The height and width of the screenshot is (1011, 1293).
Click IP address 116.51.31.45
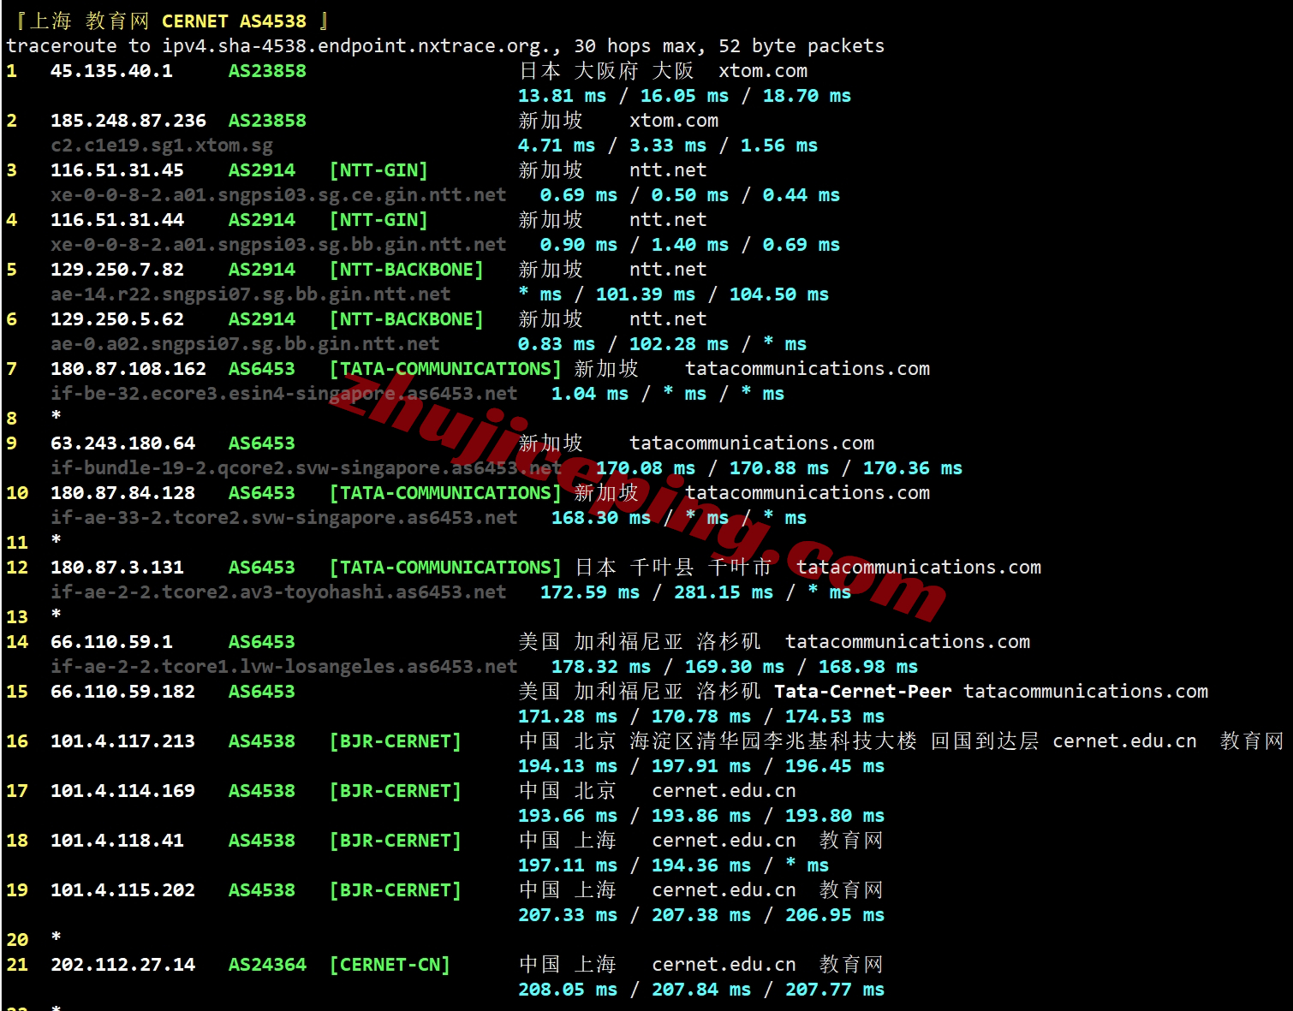point(117,169)
